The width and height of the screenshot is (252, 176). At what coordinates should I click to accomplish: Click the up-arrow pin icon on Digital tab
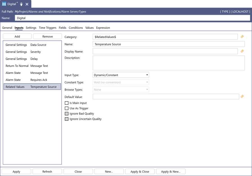[21, 4]
